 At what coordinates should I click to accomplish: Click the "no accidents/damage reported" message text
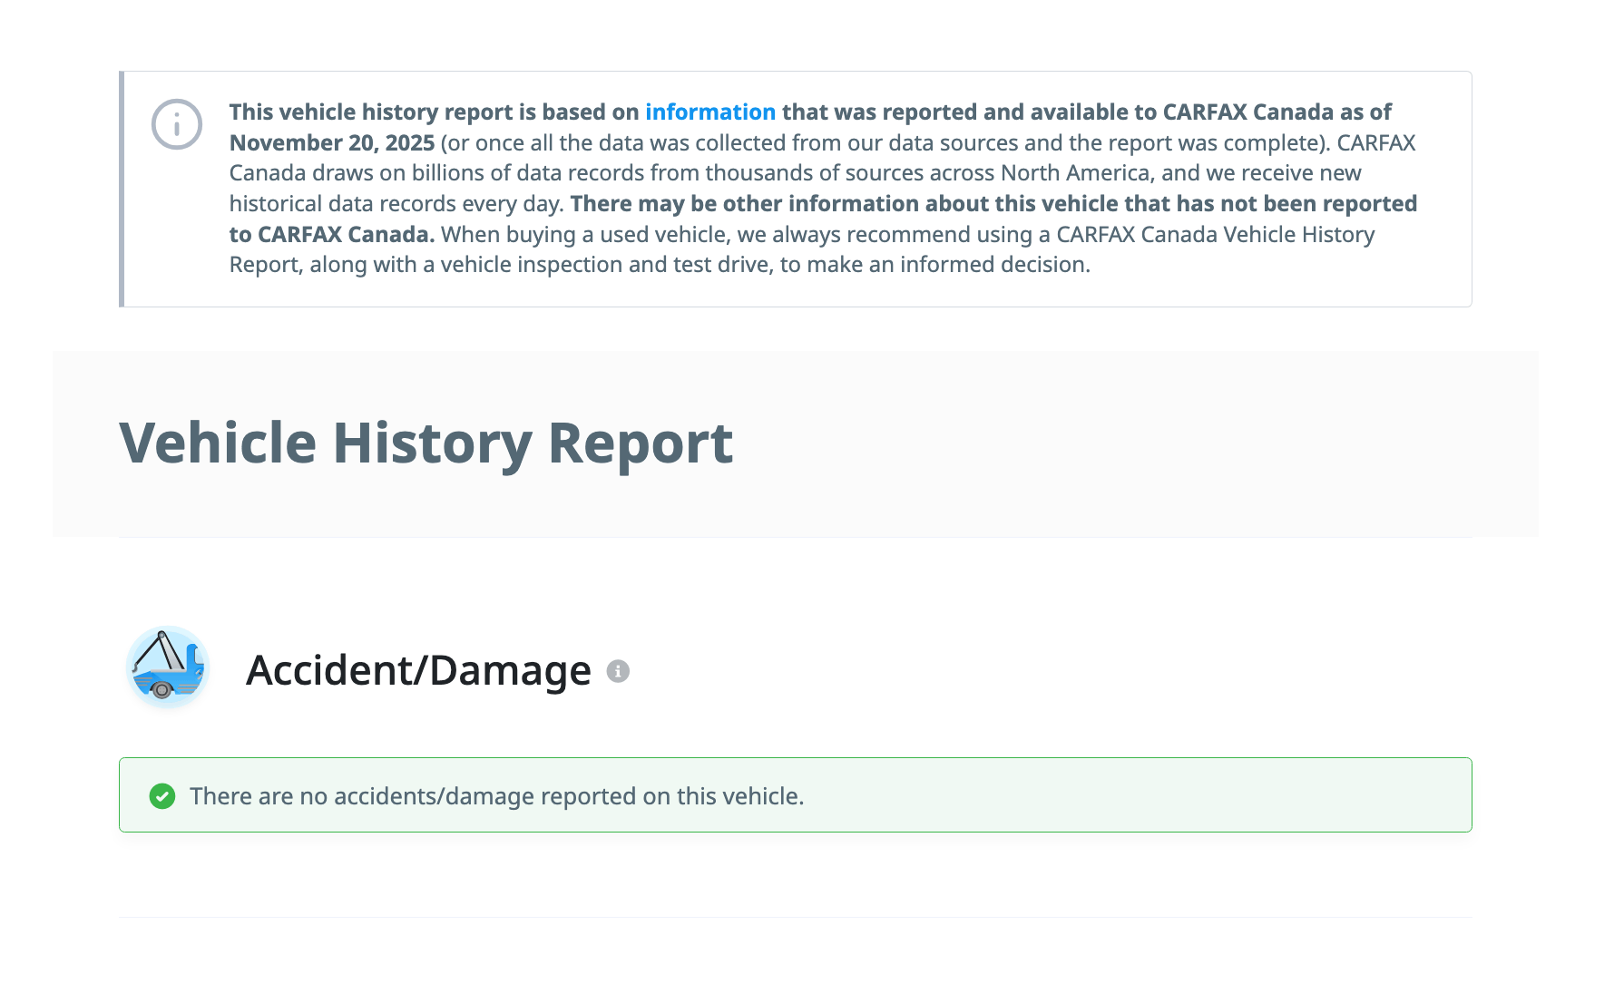(x=496, y=796)
